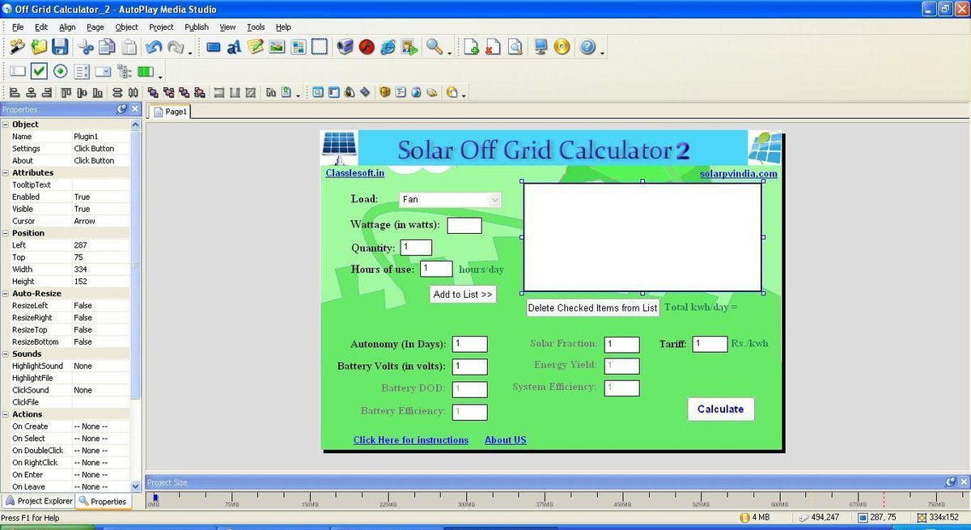This screenshot has height=530, width=971.
Task: Select the Page1 tab
Action: (170, 112)
